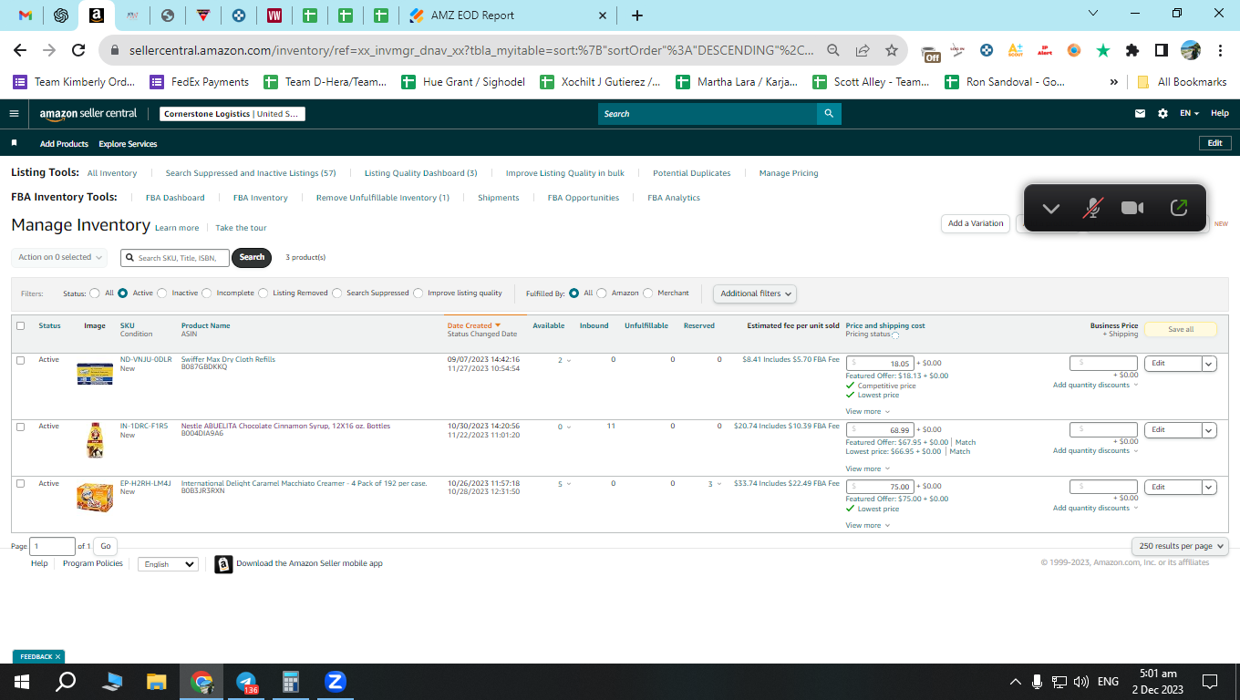Click the share page icon in address bar
Screen dimensions: 1240x700
[863, 50]
